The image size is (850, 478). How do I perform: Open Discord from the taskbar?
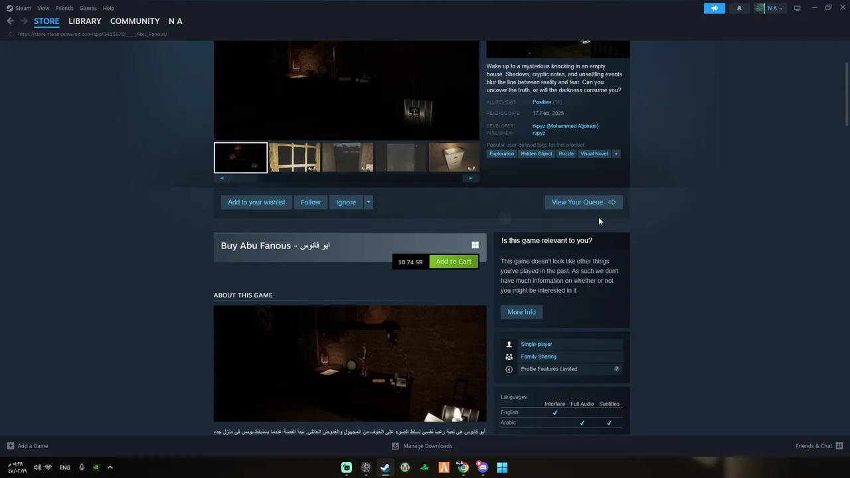coord(483,467)
